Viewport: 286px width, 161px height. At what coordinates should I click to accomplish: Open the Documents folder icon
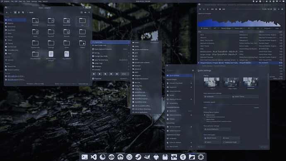click(x=51, y=21)
